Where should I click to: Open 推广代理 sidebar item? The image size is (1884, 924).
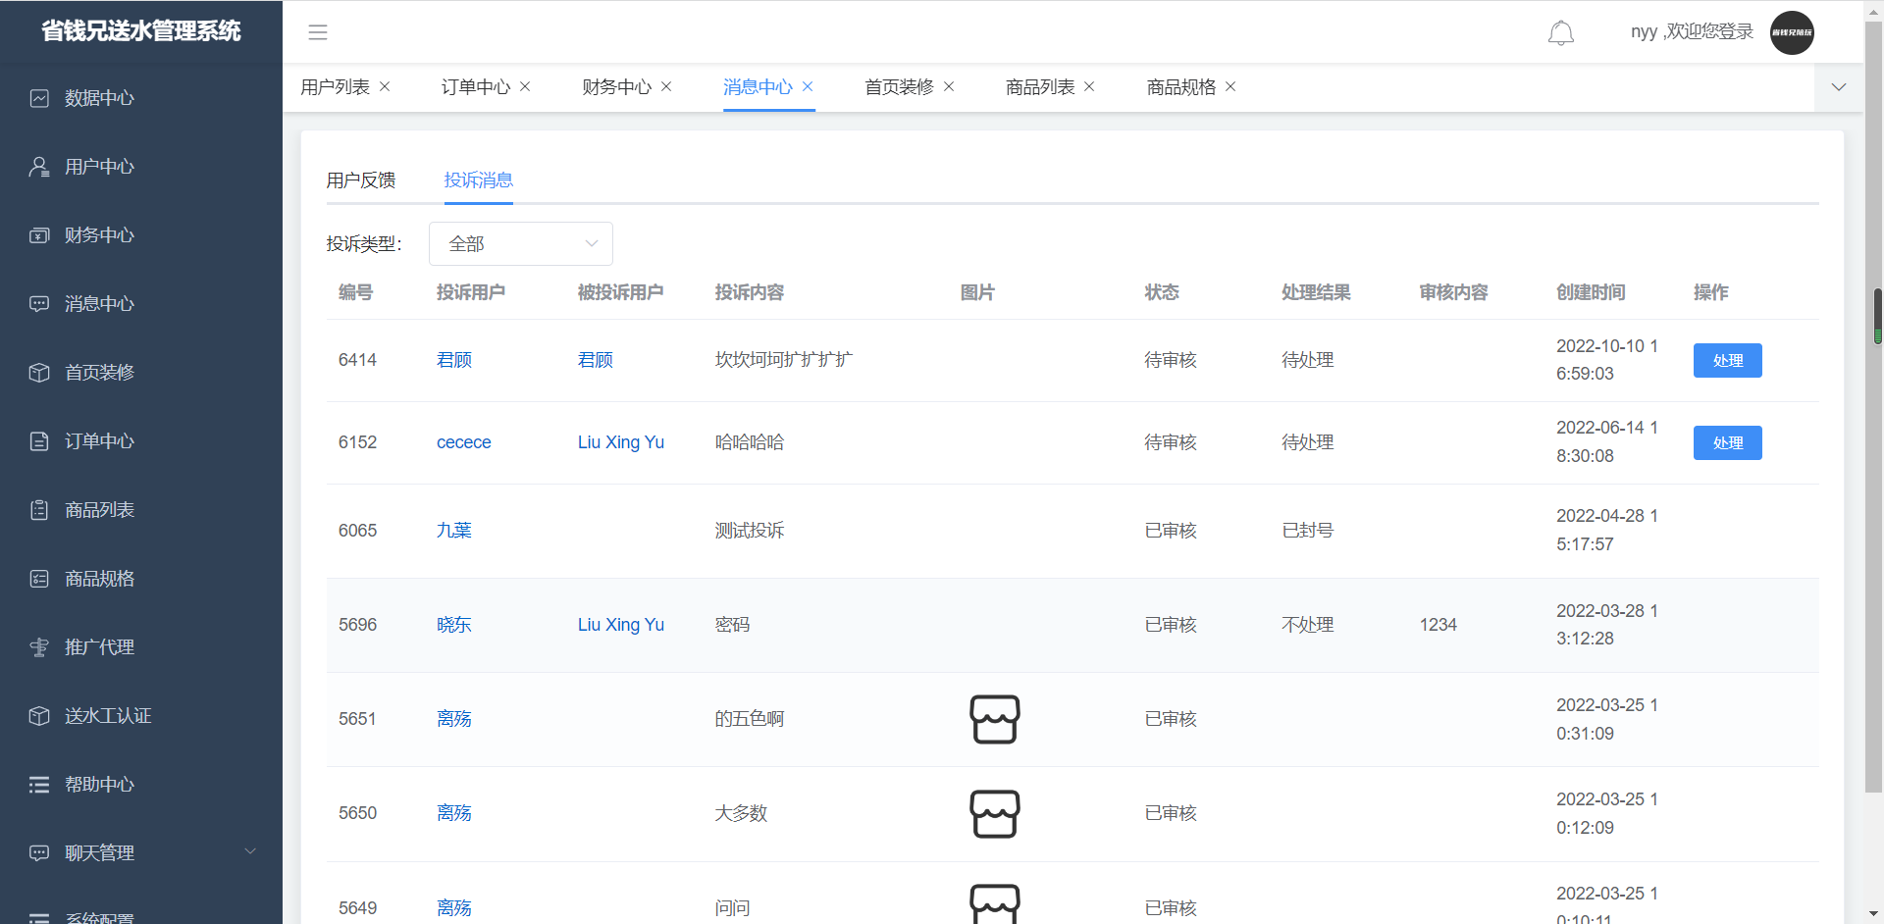pyautogui.click(x=99, y=647)
